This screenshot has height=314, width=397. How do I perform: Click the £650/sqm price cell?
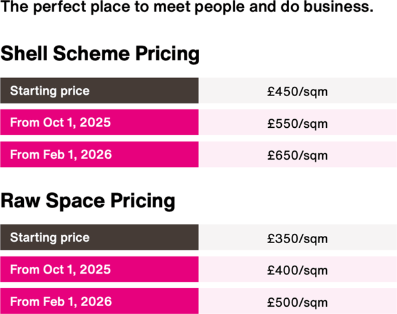click(x=298, y=156)
